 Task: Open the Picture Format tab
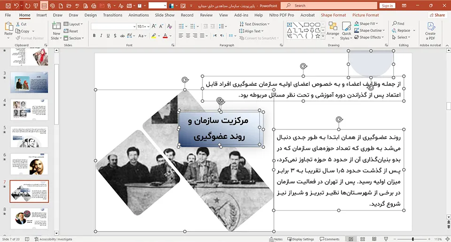pyautogui.click(x=365, y=15)
